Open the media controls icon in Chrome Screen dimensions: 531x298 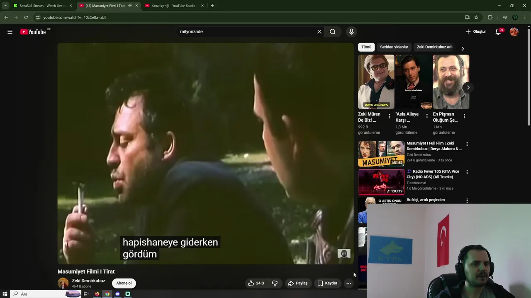pyautogui.click(x=505, y=17)
